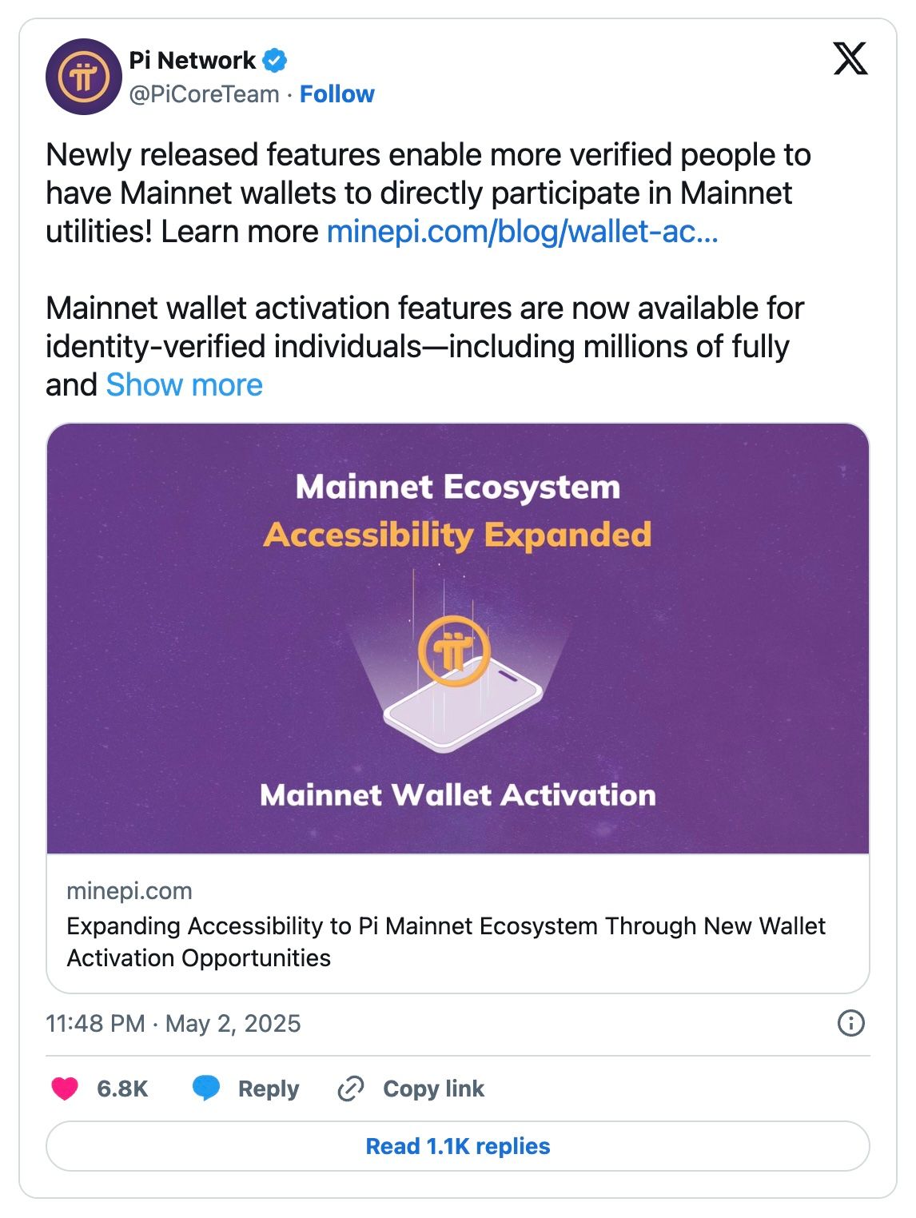The height and width of the screenshot is (1218, 916).
Task: Click the 11:48 PM May 2, 2025 timestamp
Action: pyautogui.click(x=173, y=1024)
